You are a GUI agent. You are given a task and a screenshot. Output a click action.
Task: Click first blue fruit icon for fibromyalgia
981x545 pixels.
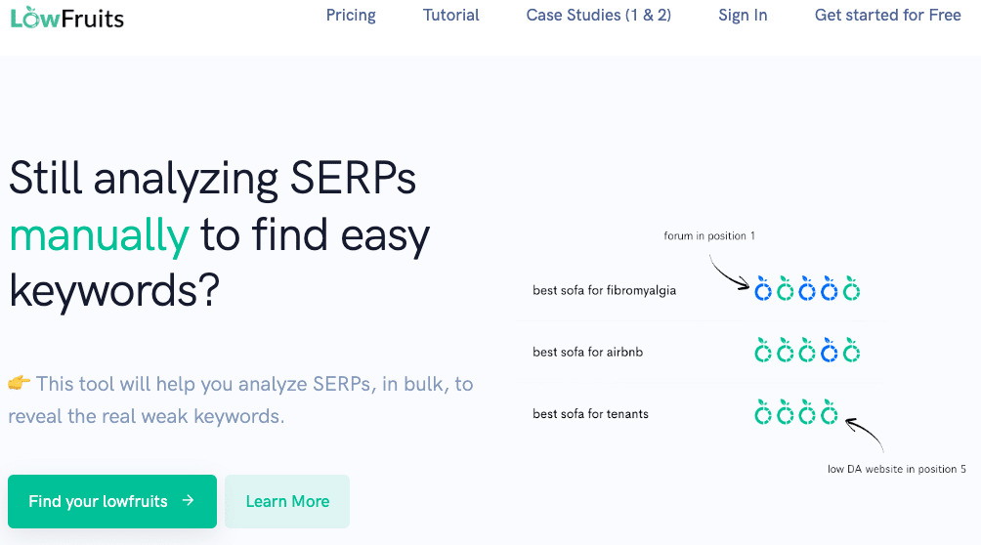(x=763, y=288)
